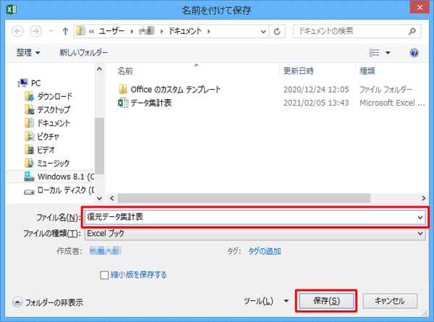Create a 新しいフォルダー

click(84, 52)
